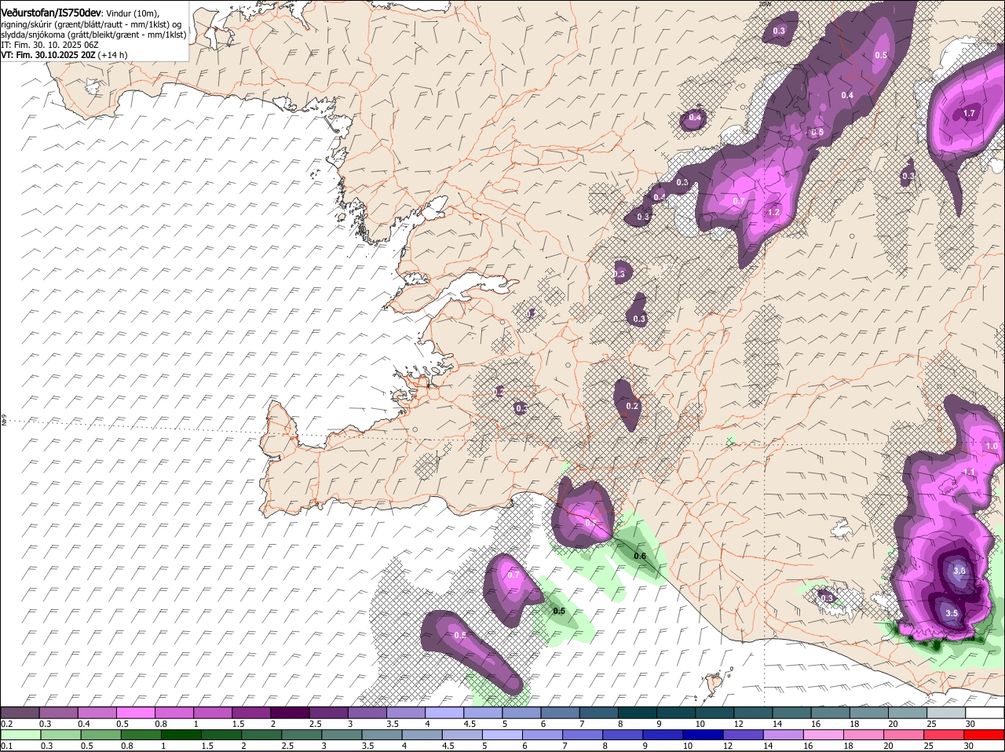Click the dark green rain scale swatch at 1
Screen dimensions: 1005x752
point(181,735)
